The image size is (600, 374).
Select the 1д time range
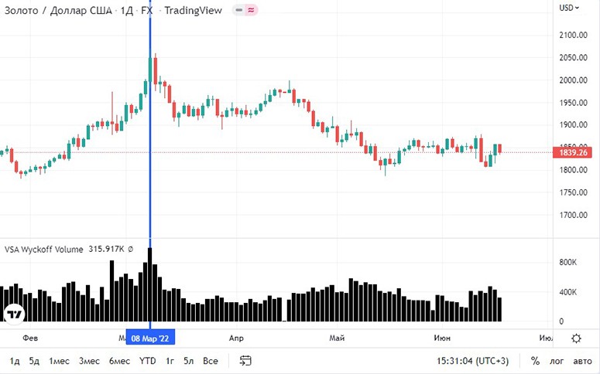[15, 361]
